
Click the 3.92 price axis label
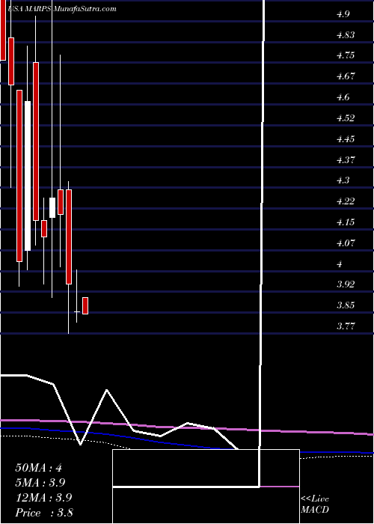click(346, 284)
